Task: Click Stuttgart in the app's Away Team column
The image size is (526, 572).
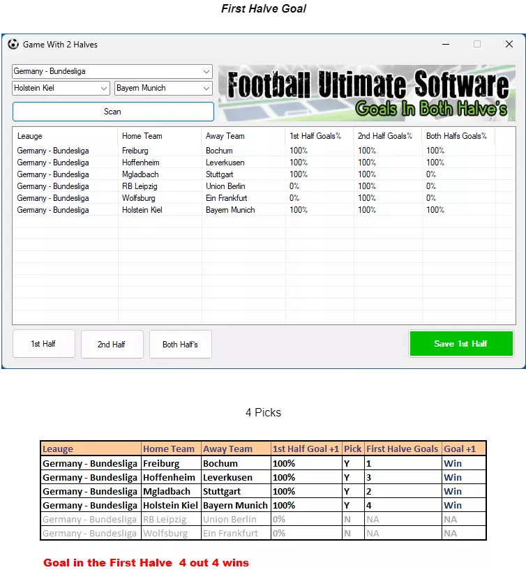Action: (219, 174)
